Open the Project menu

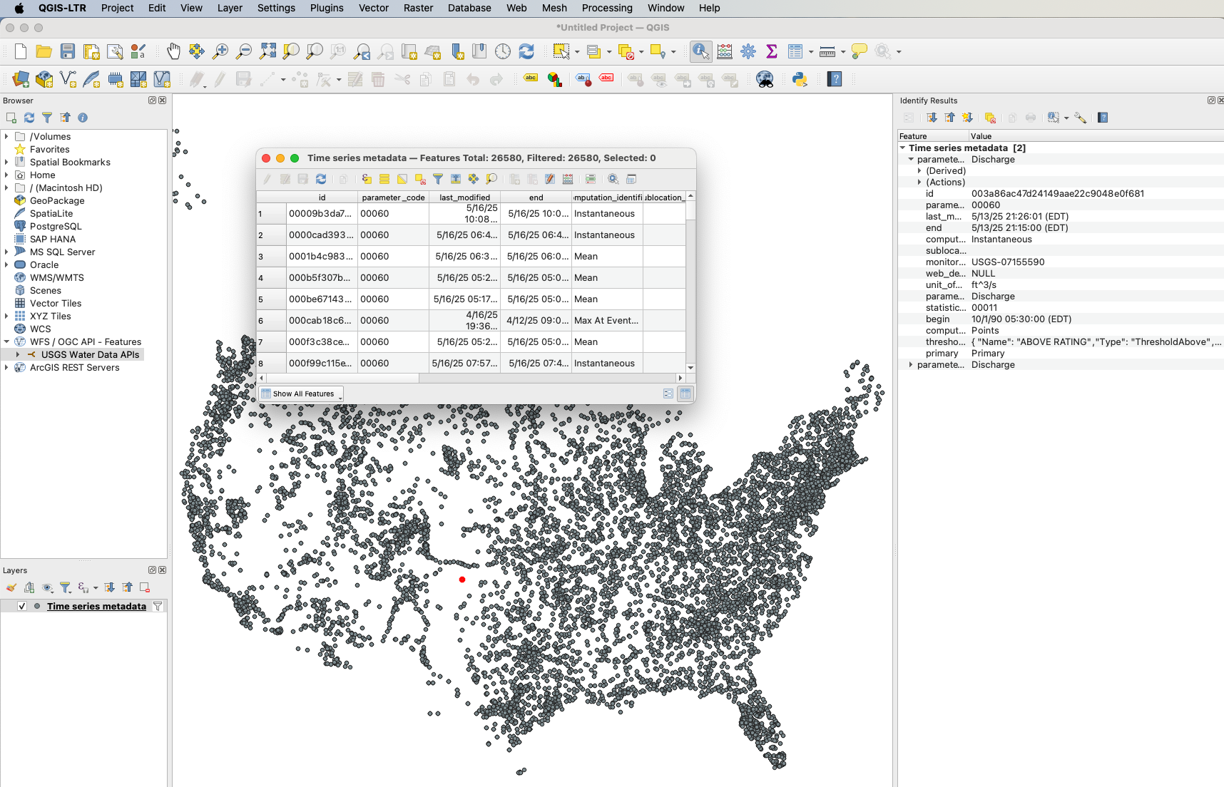tap(117, 8)
